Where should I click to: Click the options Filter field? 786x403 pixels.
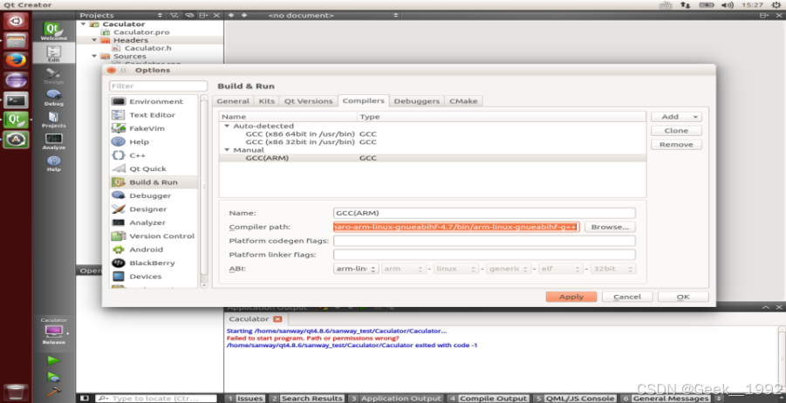click(x=159, y=85)
